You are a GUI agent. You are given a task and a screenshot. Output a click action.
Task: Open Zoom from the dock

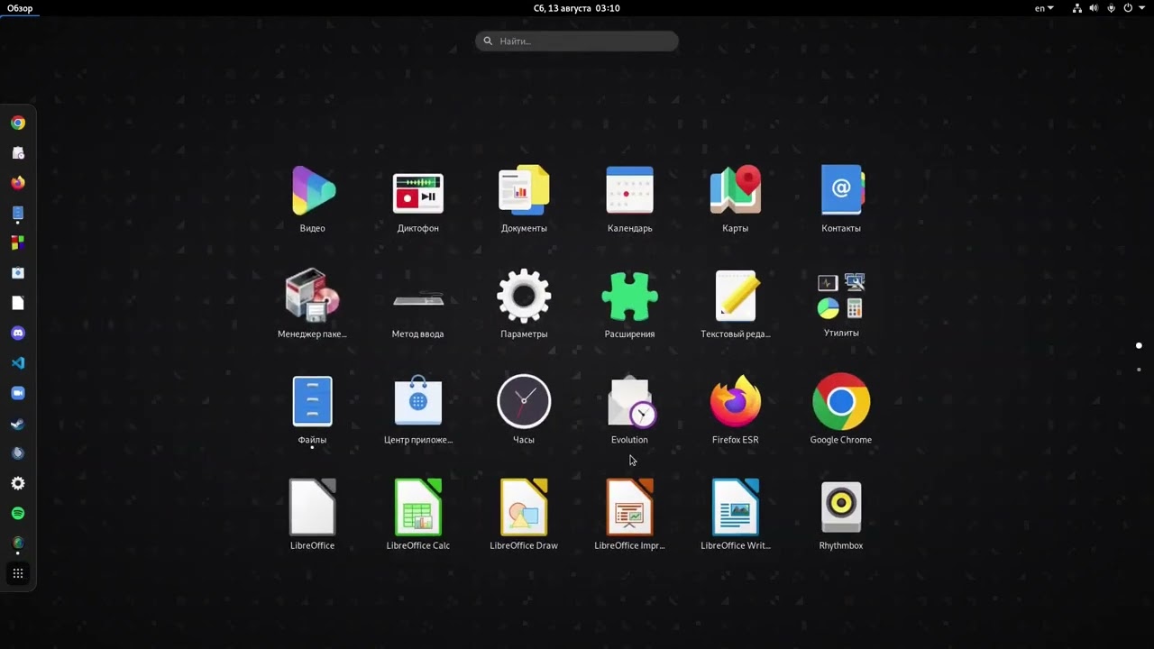18,393
